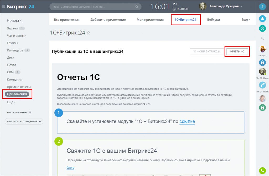Open CRM in the left menu
Viewport: 269px width, 176px height.
click(10, 72)
